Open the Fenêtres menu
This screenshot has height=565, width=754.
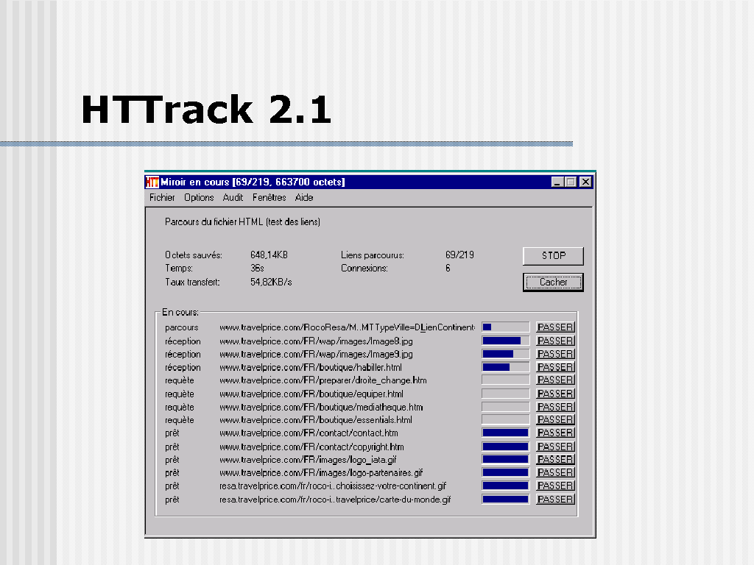click(269, 197)
